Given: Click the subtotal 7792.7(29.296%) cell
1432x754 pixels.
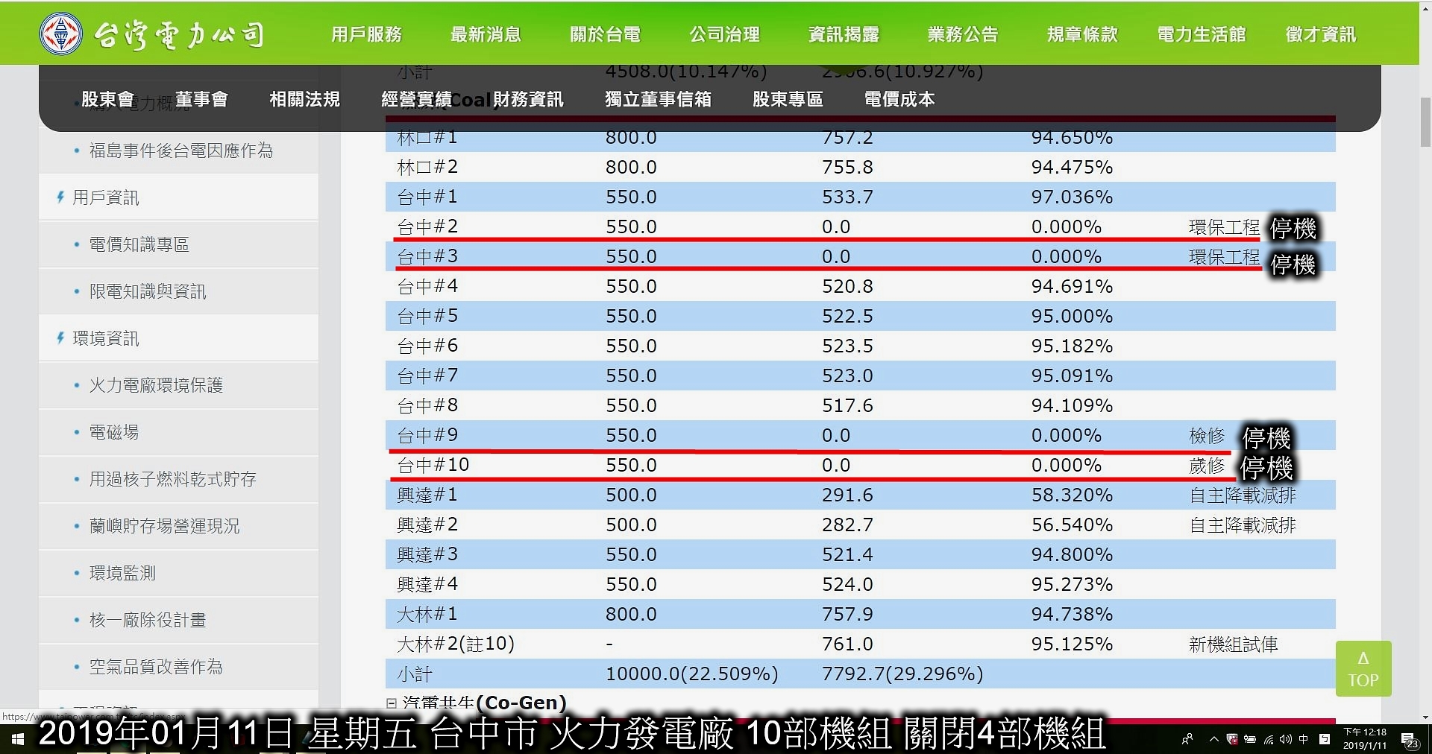Looking at the screenshot, I should tap(902, 674).
